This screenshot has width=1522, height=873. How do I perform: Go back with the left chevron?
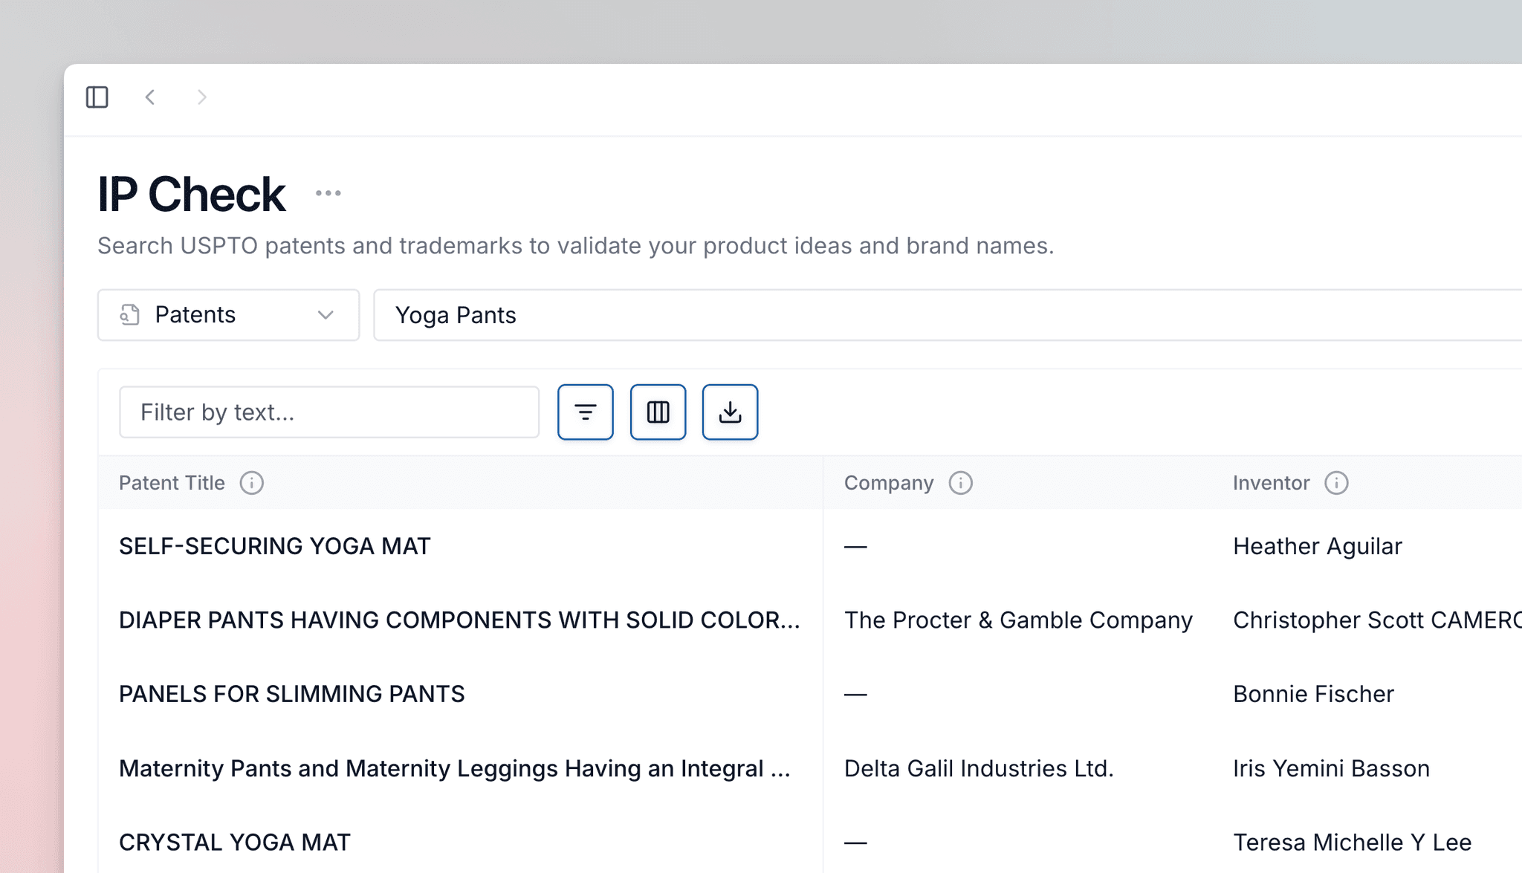point(150,97)
